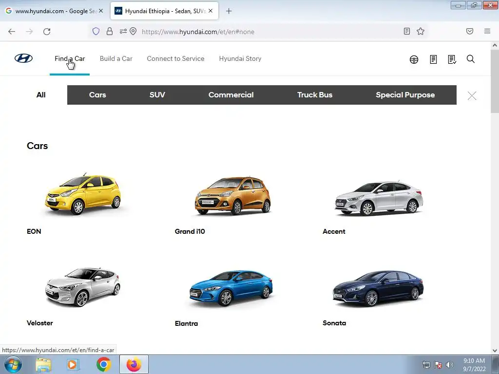The height and width of the screenshot is (374, 499).
Task: Select the All category tab
Action: pyautogui.click(x=41, y=95)
